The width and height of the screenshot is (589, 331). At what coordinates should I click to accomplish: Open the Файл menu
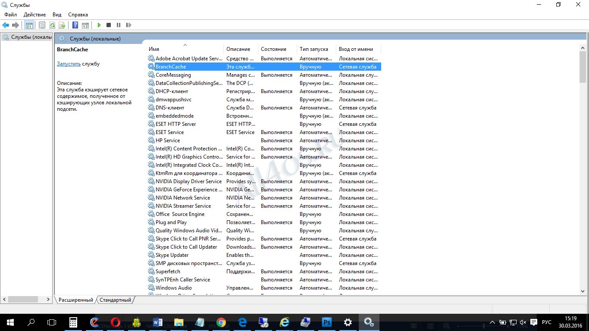(x=11, y=15)
